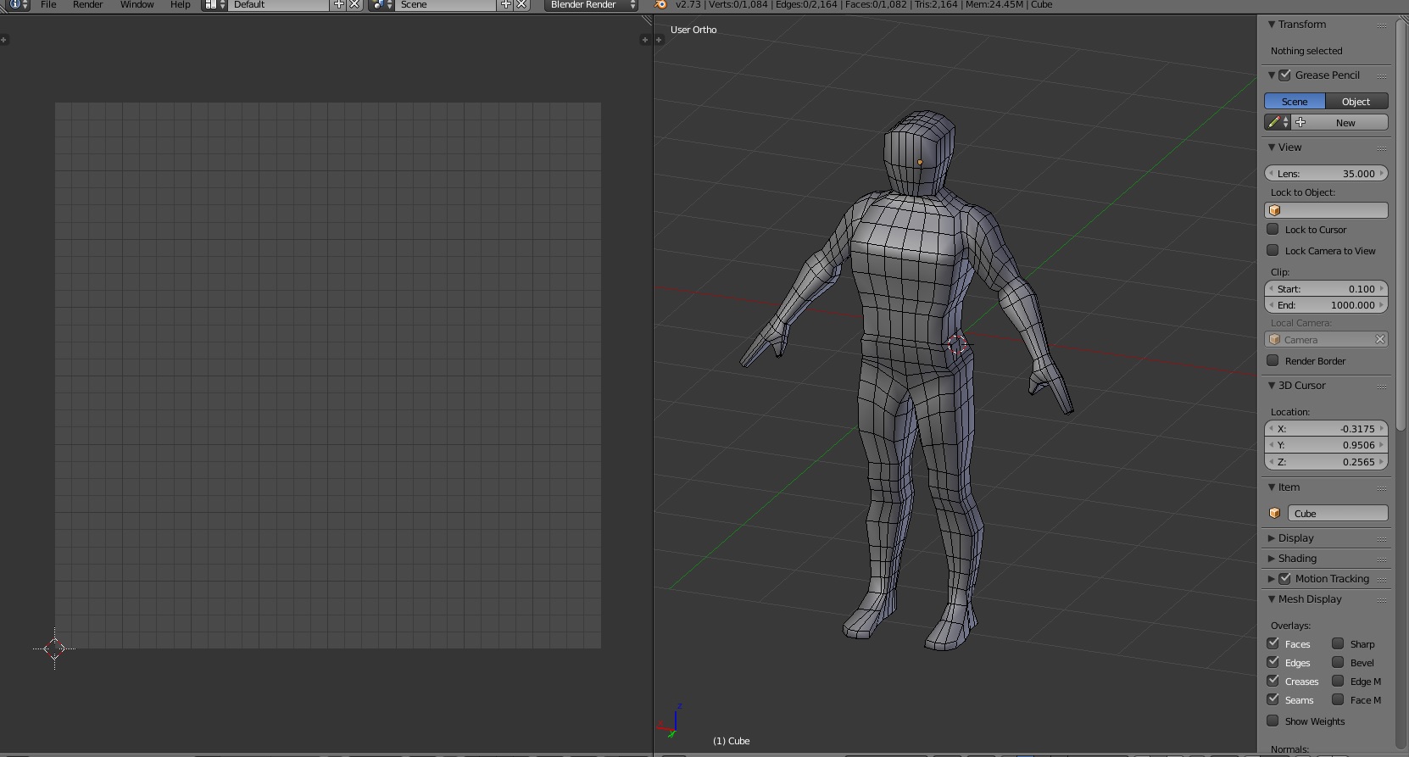
Task: Open the Blender Render engine dropdown
Action: (591, 5)
